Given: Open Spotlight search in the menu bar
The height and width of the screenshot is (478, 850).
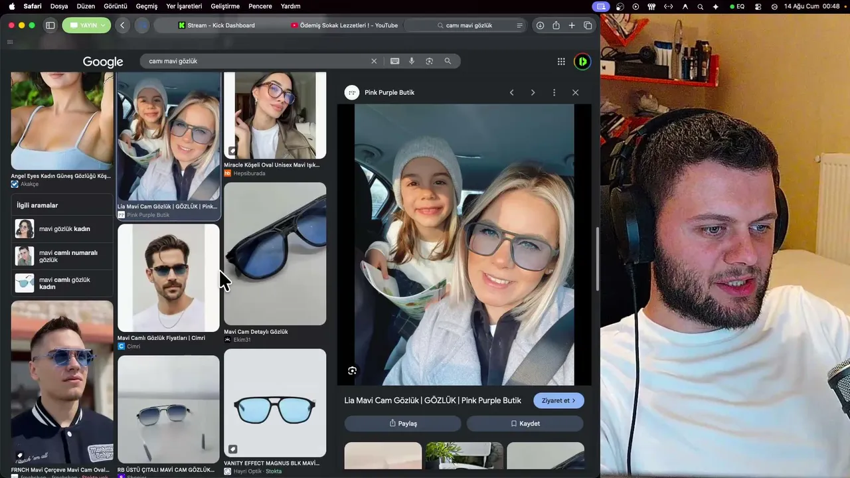Looking at the screenshot, I should pyautogui.click(x=700, y=6).
